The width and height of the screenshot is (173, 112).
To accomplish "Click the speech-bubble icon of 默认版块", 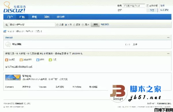I will pos(8,44).
